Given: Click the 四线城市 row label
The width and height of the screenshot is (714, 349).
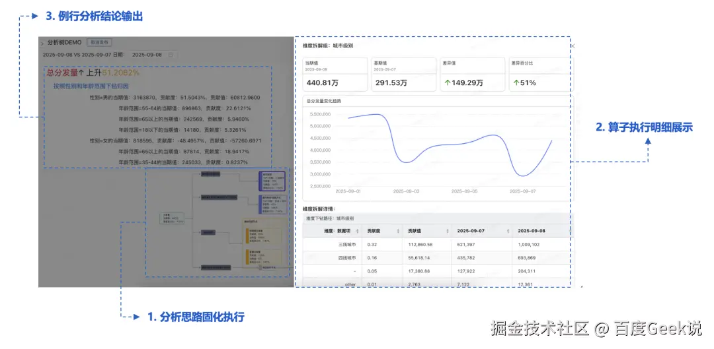Looking at the screenshot, I should (346, 258).
